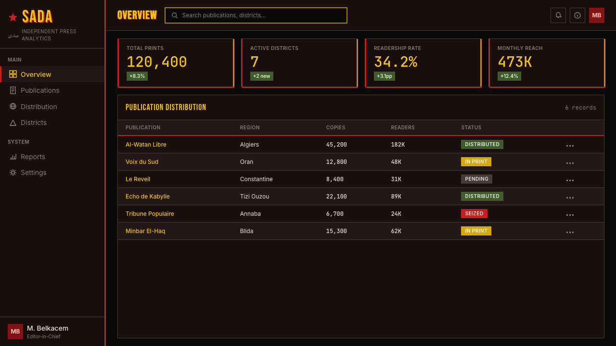Click the Settings gear icon
The image size is (616, 346).
13,173
